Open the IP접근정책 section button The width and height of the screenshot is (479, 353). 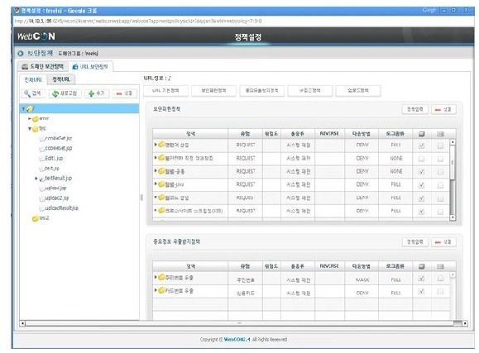(x=309, y=91)
